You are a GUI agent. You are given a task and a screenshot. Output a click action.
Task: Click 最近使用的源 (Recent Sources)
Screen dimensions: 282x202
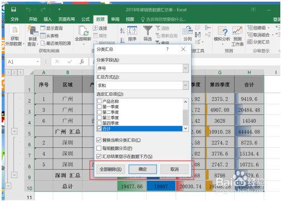pos(56,44)
